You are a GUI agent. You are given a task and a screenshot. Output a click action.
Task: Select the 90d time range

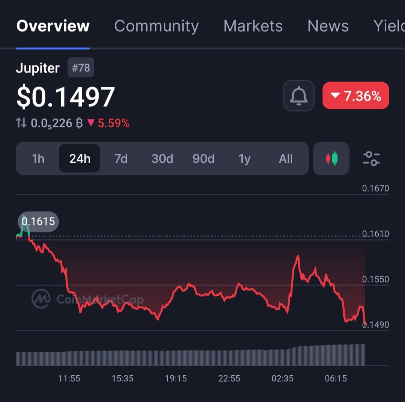point(204,159)
